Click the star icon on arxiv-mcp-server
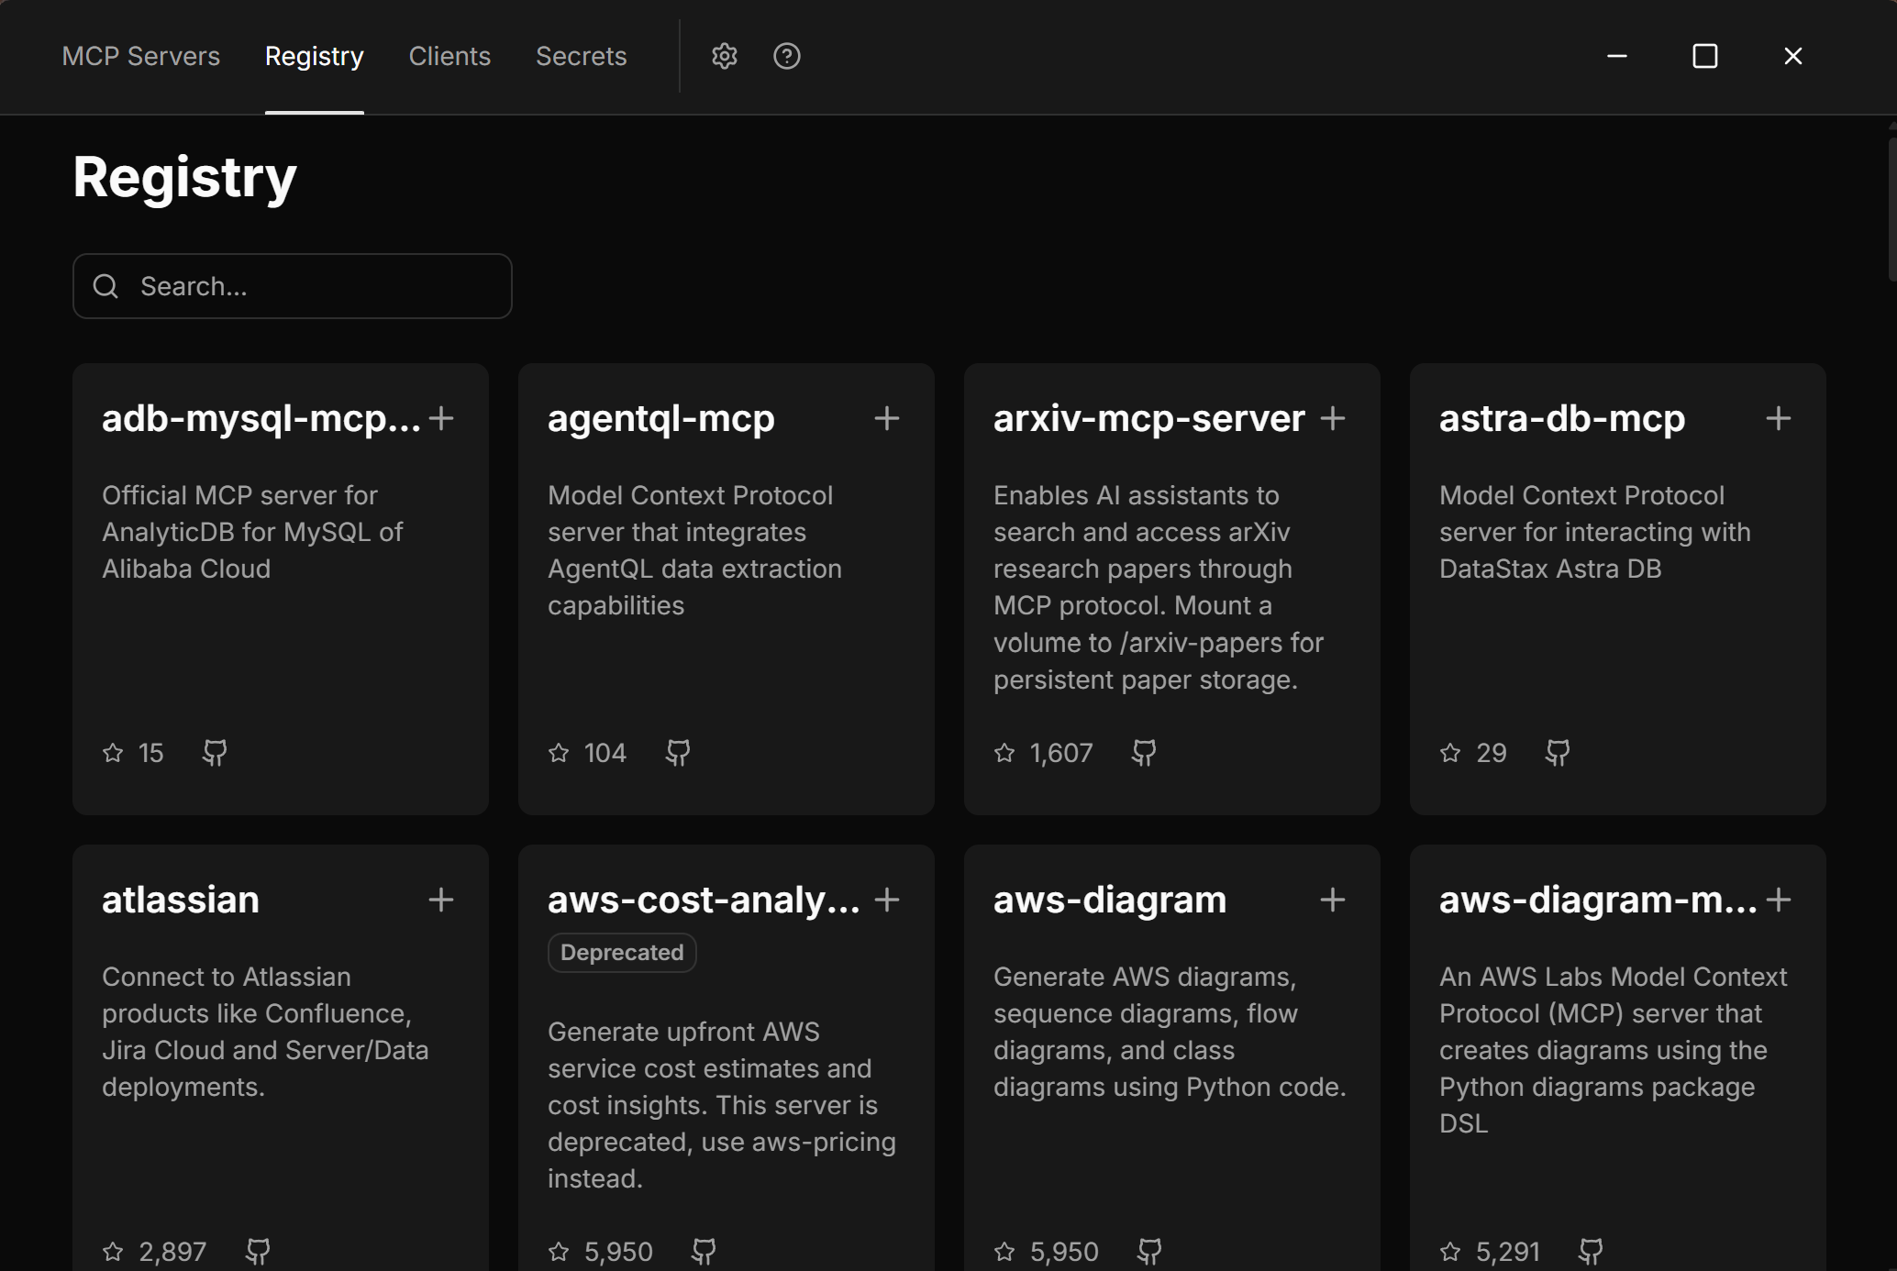The height and width of the screenshot is (1271, 1897). [x=1004, y=752]
